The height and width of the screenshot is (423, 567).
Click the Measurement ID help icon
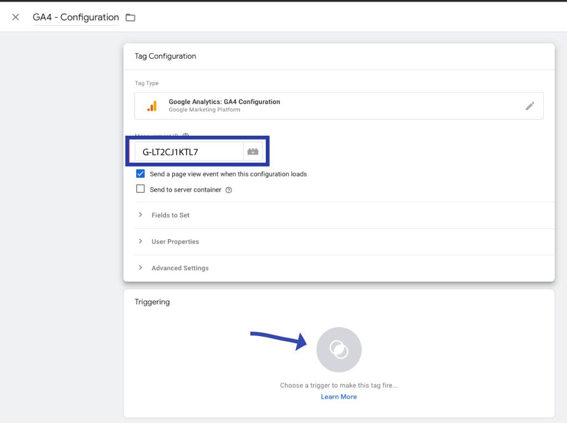click(185, 135)
